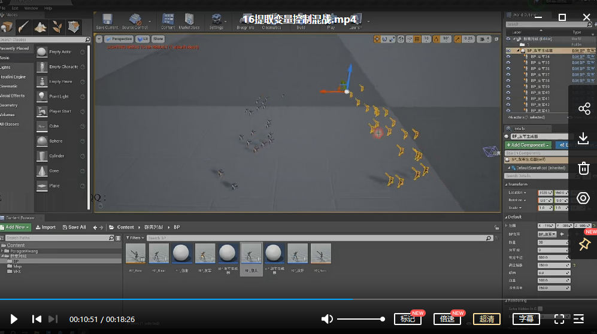
Task: Click Save Current in Unreal toolbar
Action: pos(107,22)
